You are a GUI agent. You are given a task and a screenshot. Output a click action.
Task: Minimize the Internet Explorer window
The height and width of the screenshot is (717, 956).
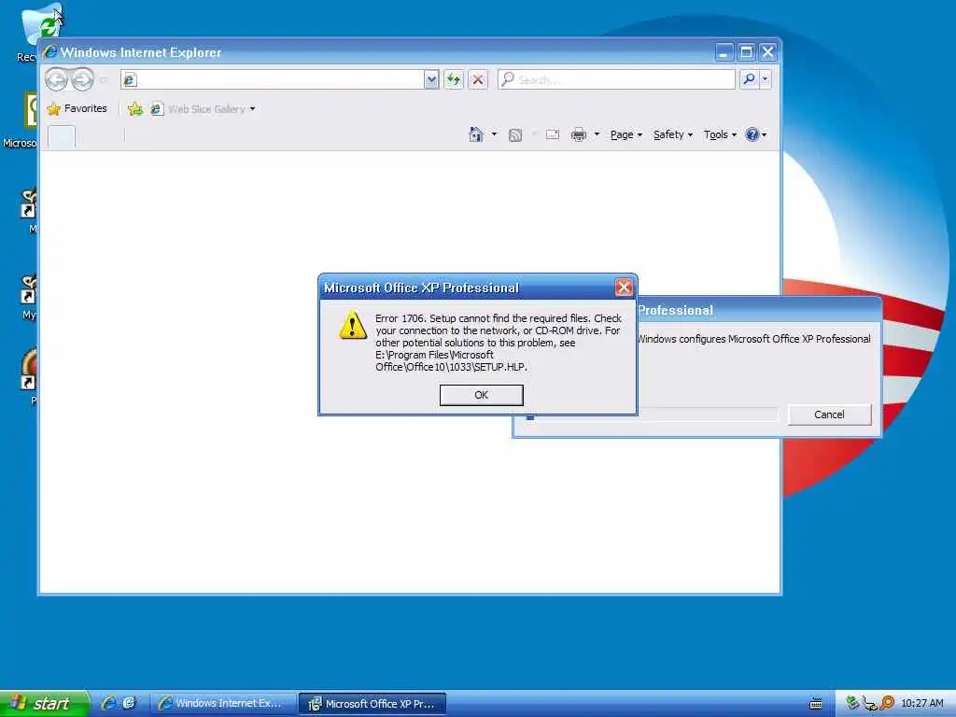(x=724, y=52)
